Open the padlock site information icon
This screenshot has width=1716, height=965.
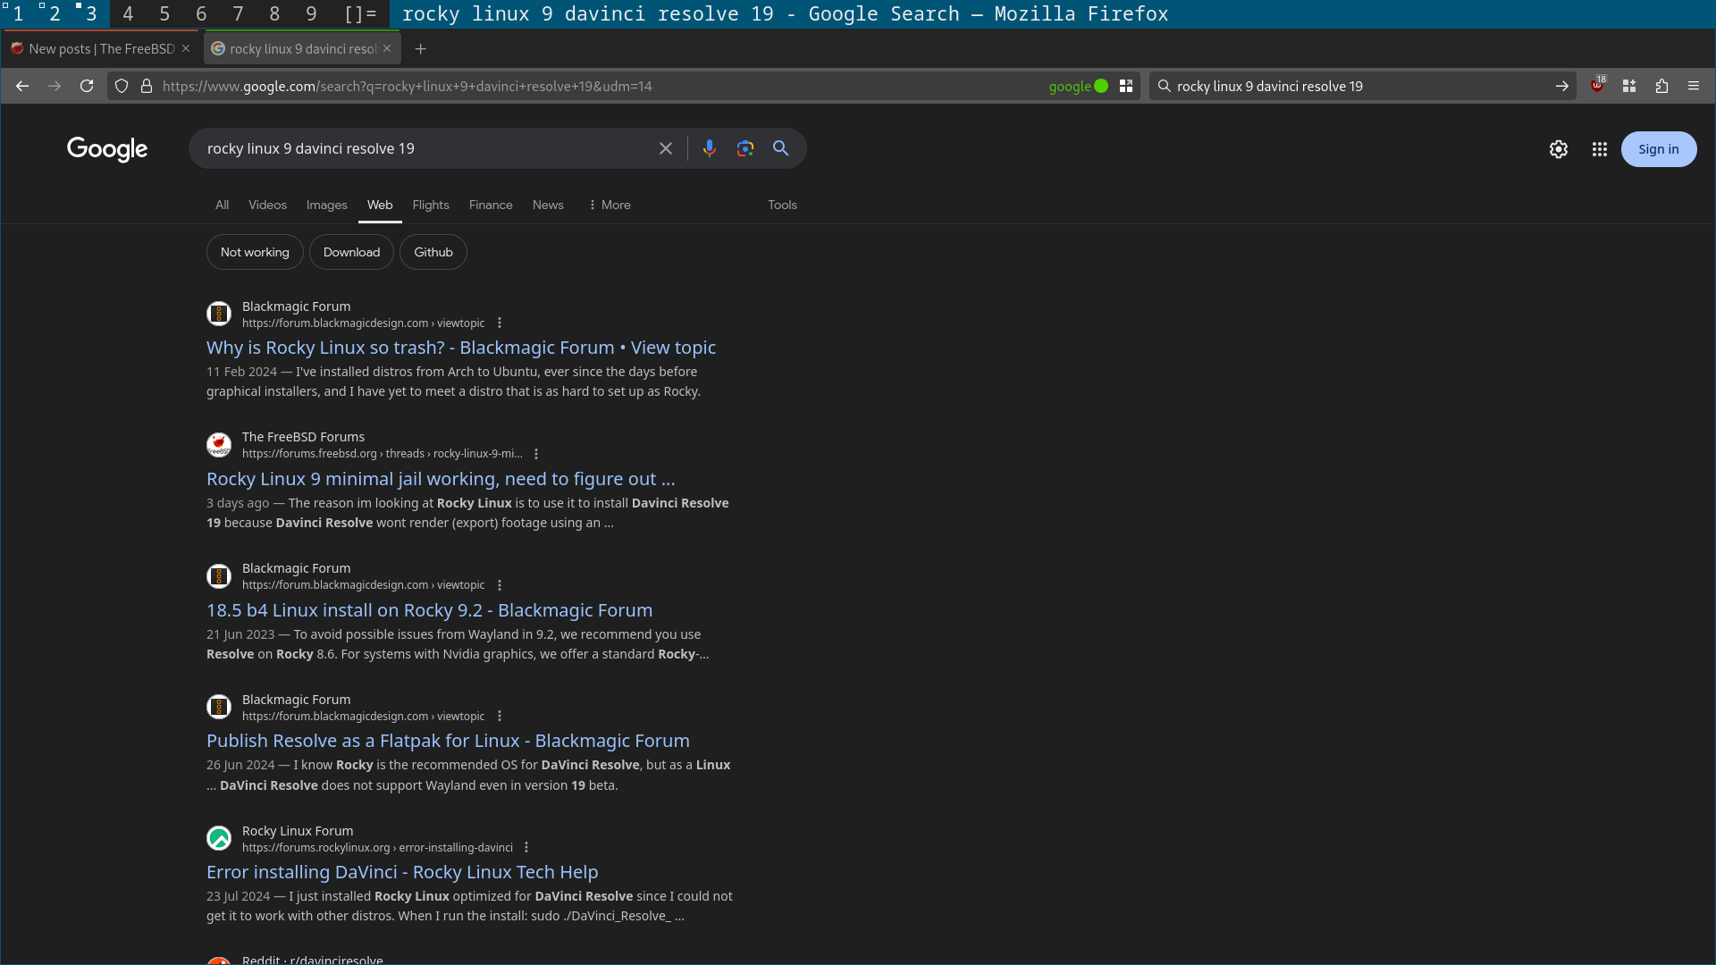point(147,86)
